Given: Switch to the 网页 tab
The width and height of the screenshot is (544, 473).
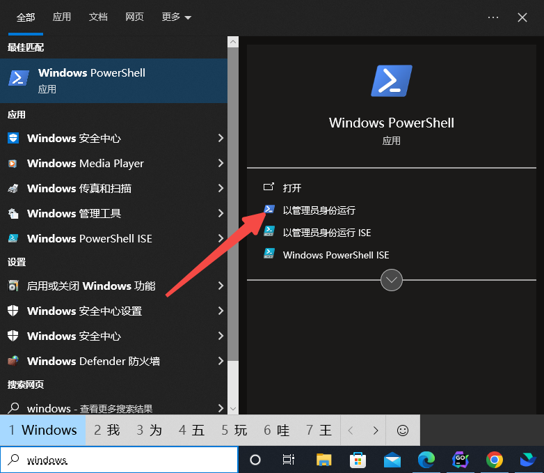Looking at the screenshot, I should coord(135,17).
